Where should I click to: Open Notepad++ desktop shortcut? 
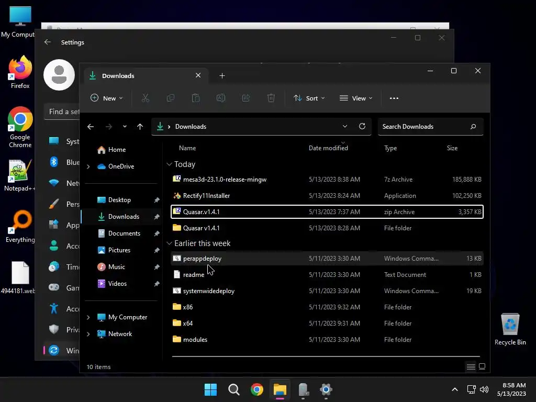pos(20,175)
